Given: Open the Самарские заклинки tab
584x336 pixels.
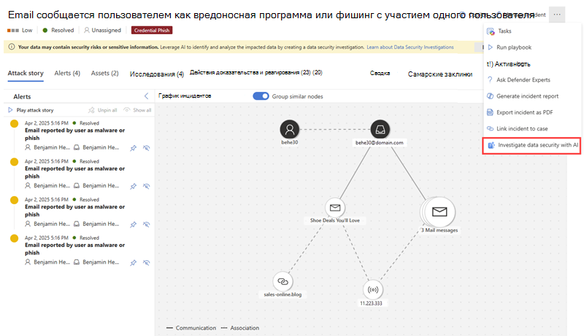Looking at the screenshot, I should point(440,74).
